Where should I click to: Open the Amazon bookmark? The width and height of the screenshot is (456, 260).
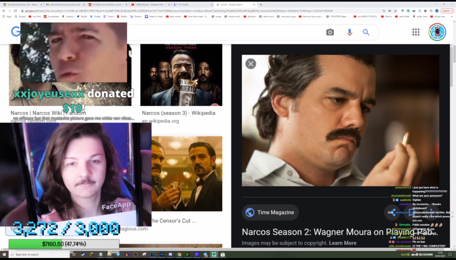(x=68, y=16)
